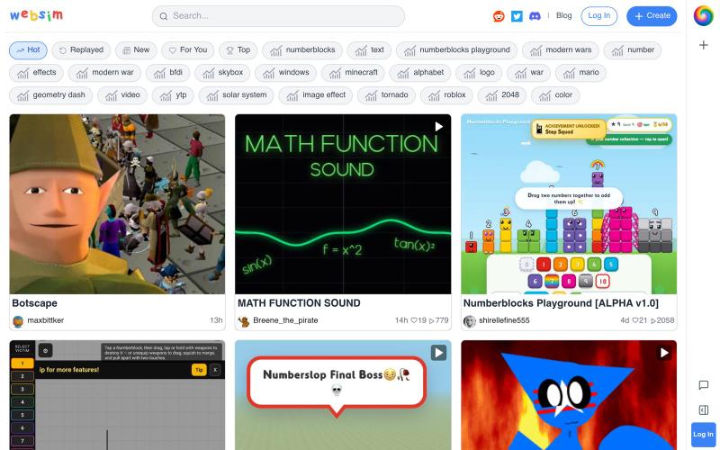Image resolution: width=720 pixels, height=450 pixels.
Task: Click the power icon in Numberblock sandbox card
Action: pyautogui.click(x=45, y=350)
